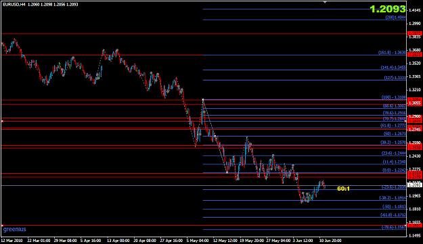The height and width of the screenshot is (244, 423).
Task: Click the 27 Apr 16:00 date label
Action: (171, 241)
